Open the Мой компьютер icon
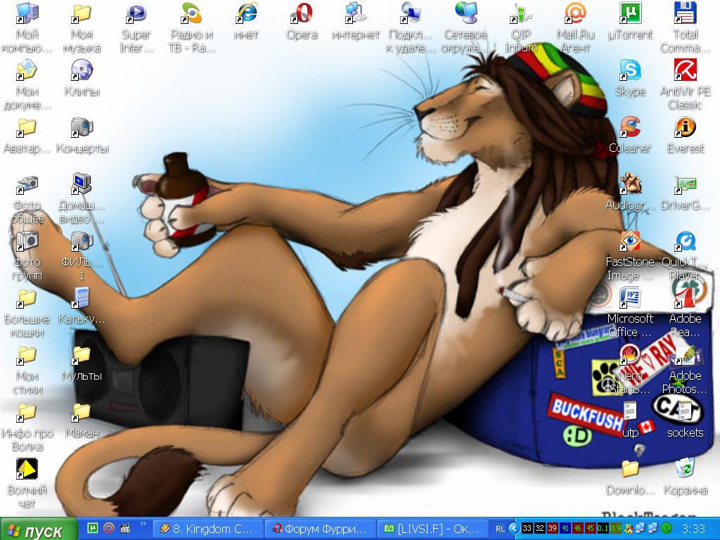 point(27,14)
